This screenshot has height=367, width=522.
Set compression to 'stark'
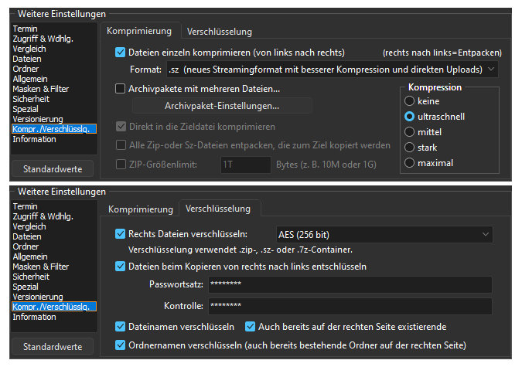410,148
